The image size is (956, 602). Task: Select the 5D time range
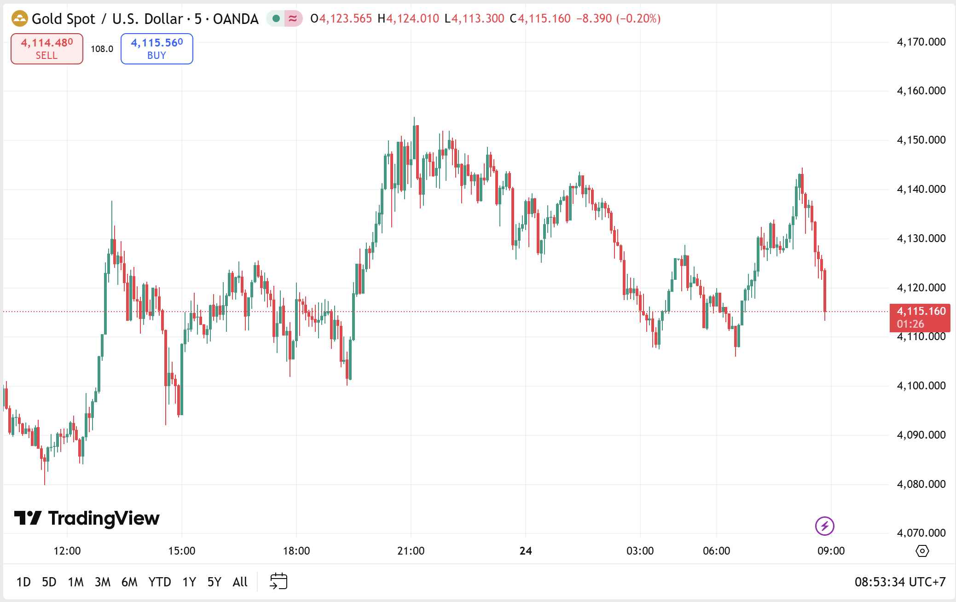tap(49, 582)
